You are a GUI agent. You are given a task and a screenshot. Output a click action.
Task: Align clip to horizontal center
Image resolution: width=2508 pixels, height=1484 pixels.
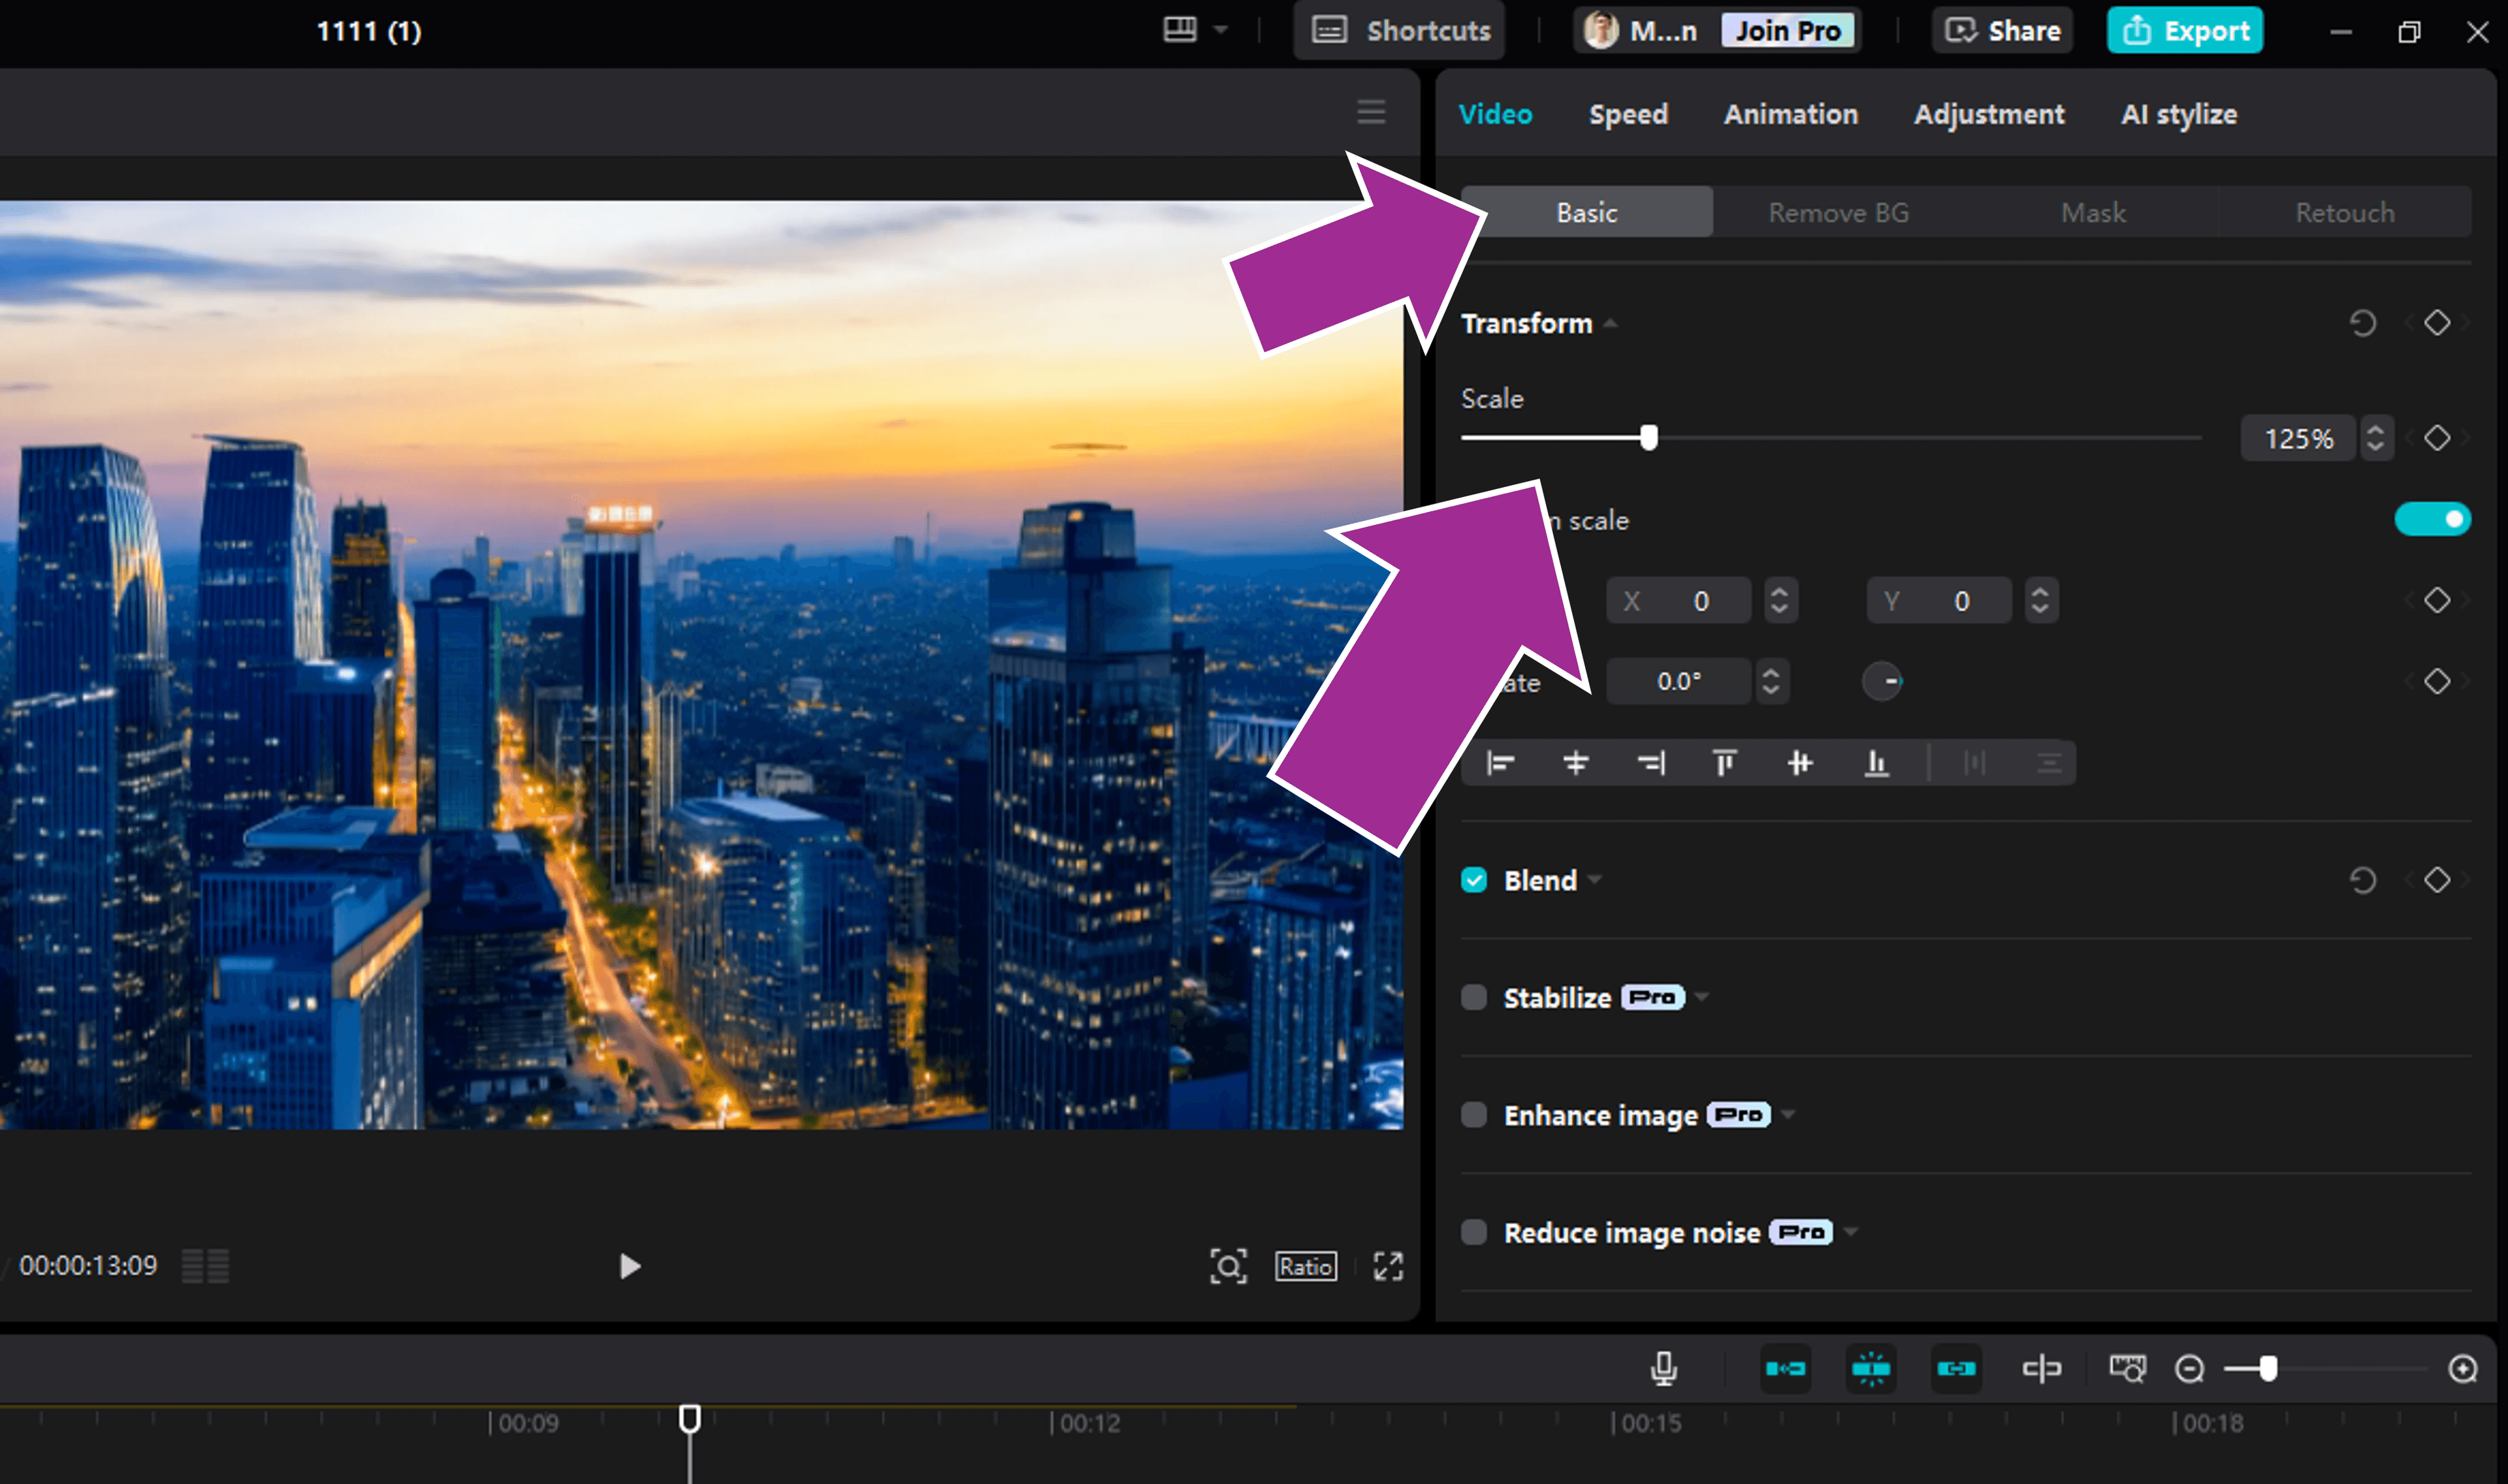coord(1575,762)
